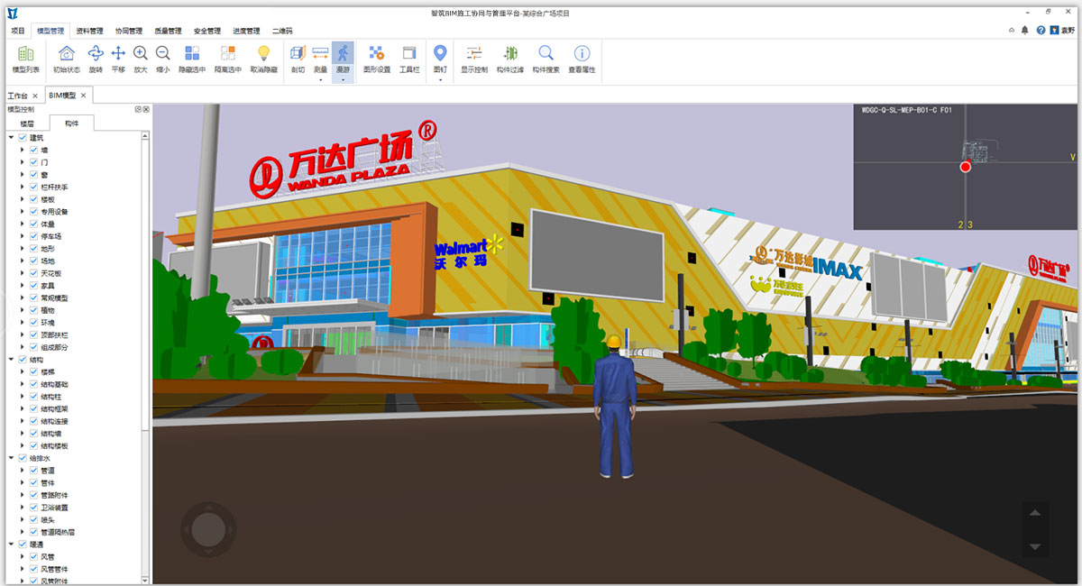
Task: Uncheck the 建筑 category checkbox
Action: coord(23,138)
